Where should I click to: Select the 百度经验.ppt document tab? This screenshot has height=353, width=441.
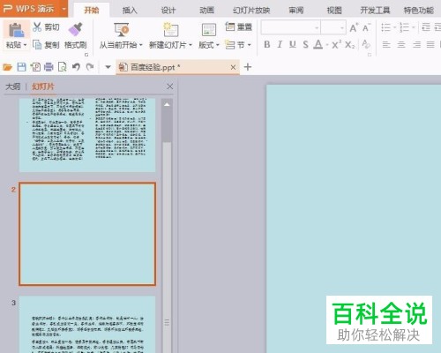tap(177, 67)
